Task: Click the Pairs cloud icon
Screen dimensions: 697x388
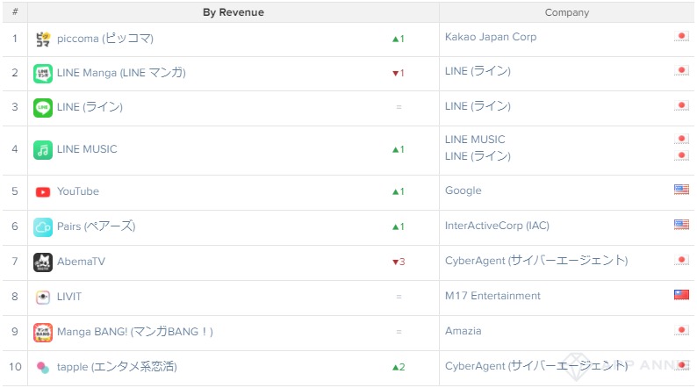Action: 43,227
